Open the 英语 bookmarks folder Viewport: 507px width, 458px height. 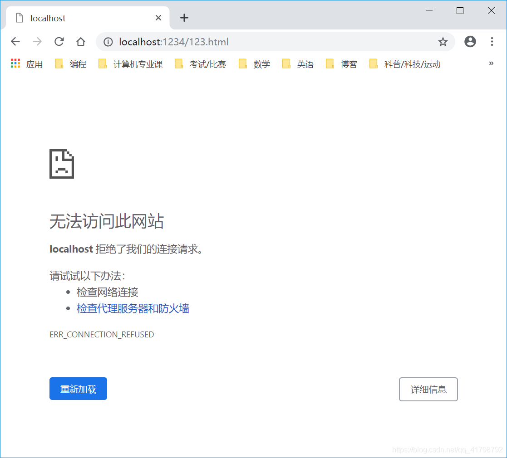(300, 63)
